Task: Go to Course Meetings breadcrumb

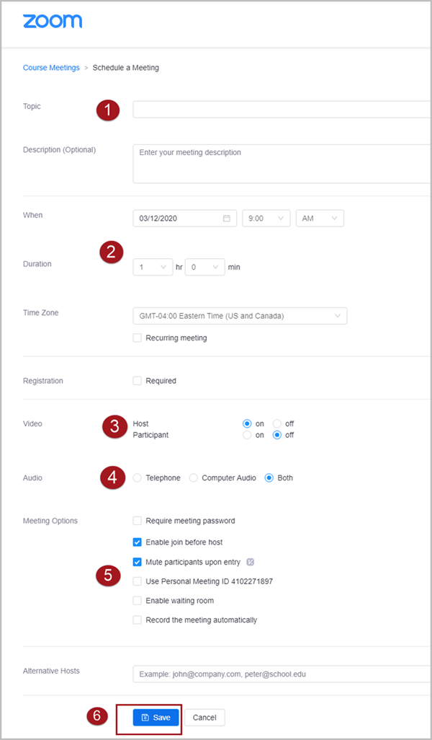Action: [x=51, y=68]
